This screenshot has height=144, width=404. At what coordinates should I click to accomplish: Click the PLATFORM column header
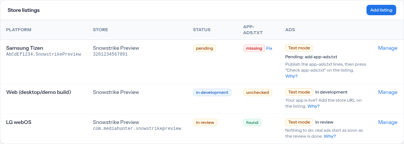pos(19,30)
